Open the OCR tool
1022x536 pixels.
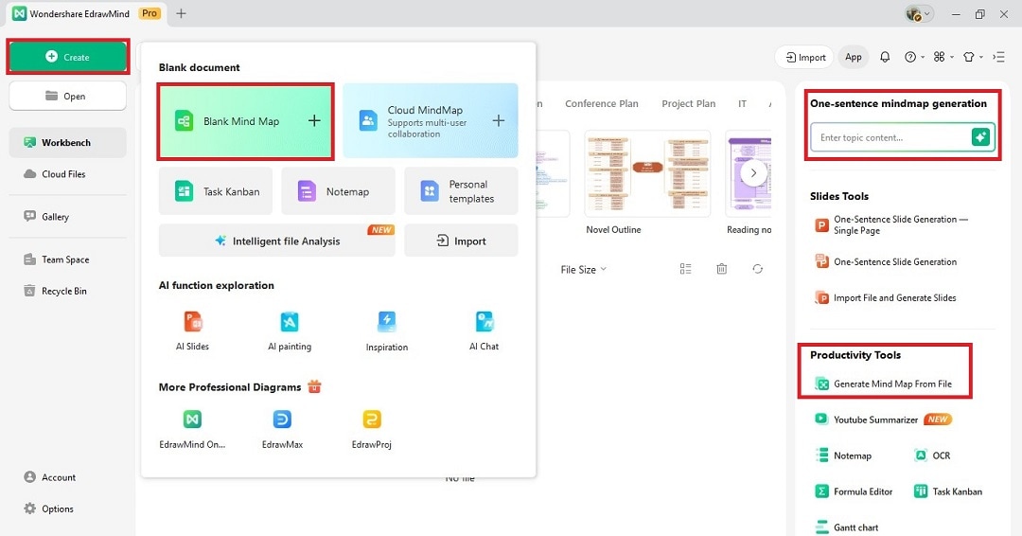[x=932, y=456]
